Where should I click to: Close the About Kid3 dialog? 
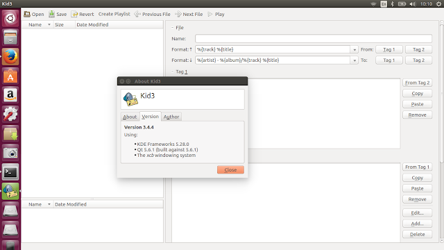pyautogui.click(x=230, y=169)
